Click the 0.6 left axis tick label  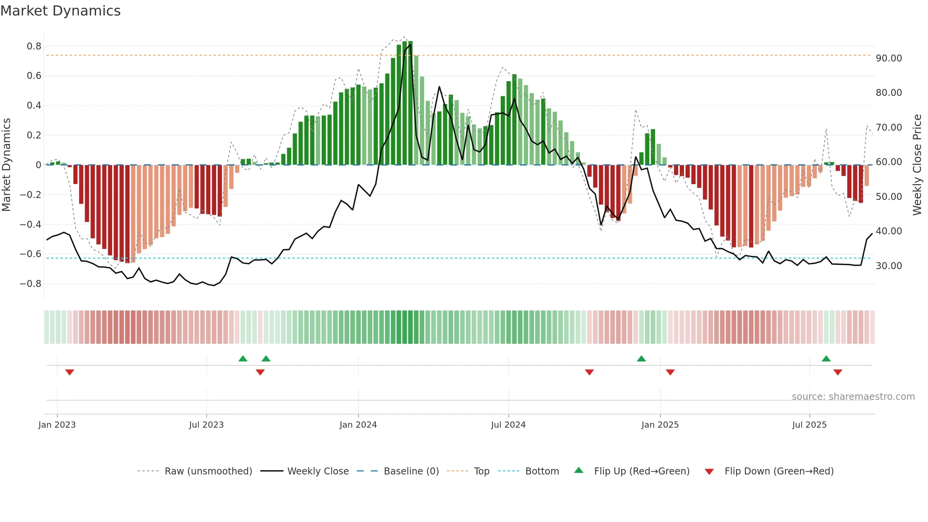click(34, 76)
